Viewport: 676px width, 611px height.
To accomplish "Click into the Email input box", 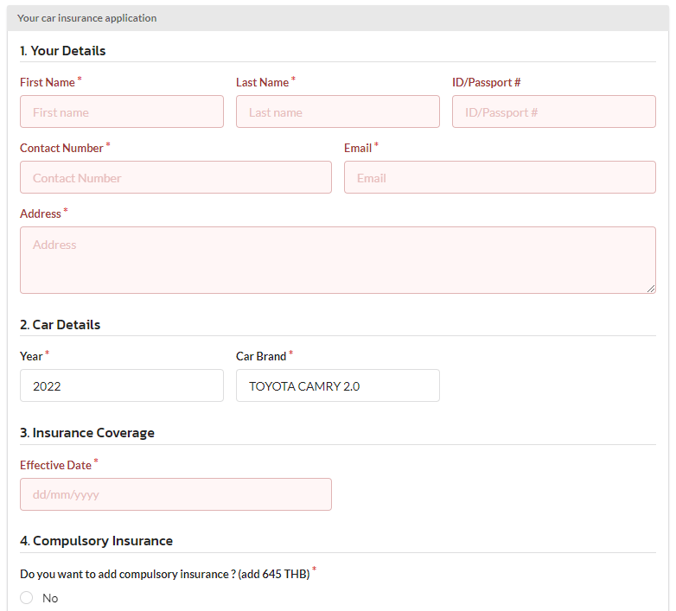I will click(x=500, y=177).
